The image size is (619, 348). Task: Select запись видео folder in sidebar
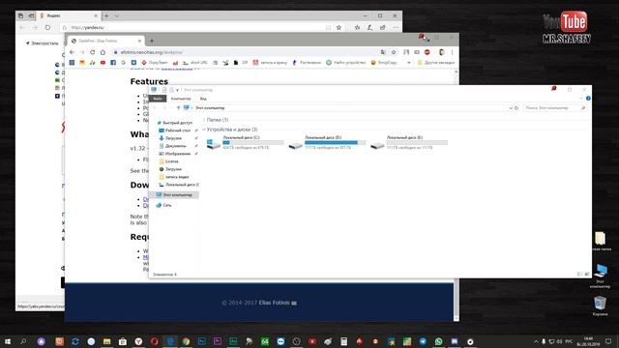click(176, 177)
